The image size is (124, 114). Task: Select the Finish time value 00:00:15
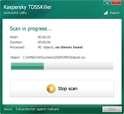pos(44,37)
